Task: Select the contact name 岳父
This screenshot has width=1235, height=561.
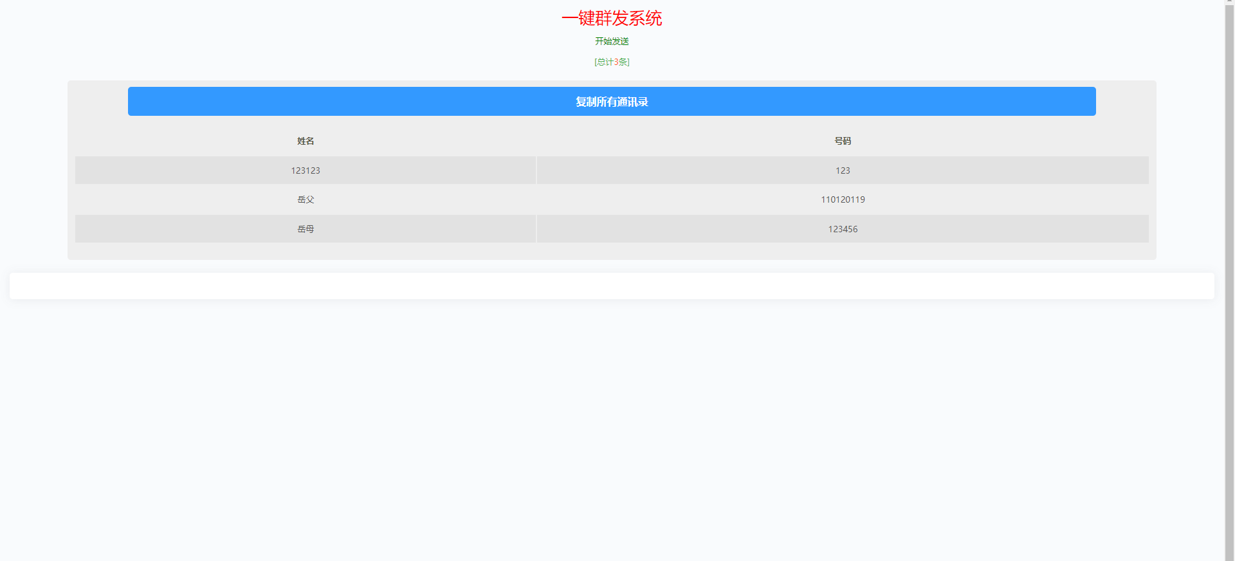Action: point(306,199)
